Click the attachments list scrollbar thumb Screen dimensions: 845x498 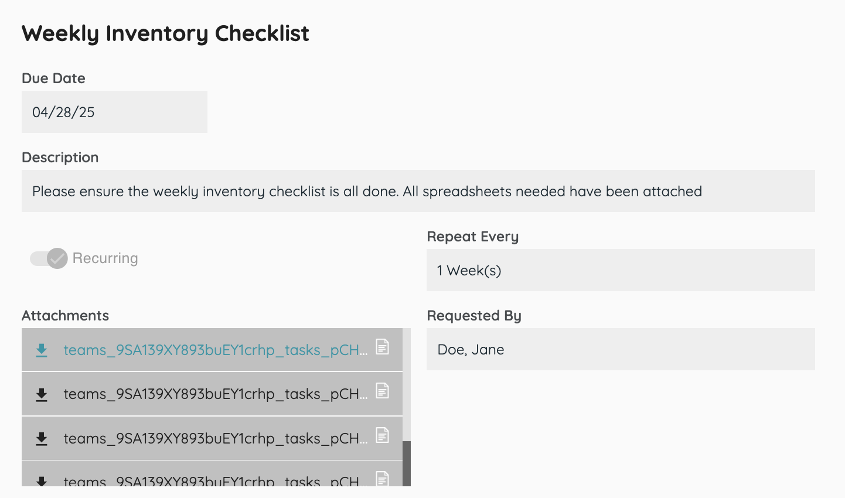coord(407,463)
